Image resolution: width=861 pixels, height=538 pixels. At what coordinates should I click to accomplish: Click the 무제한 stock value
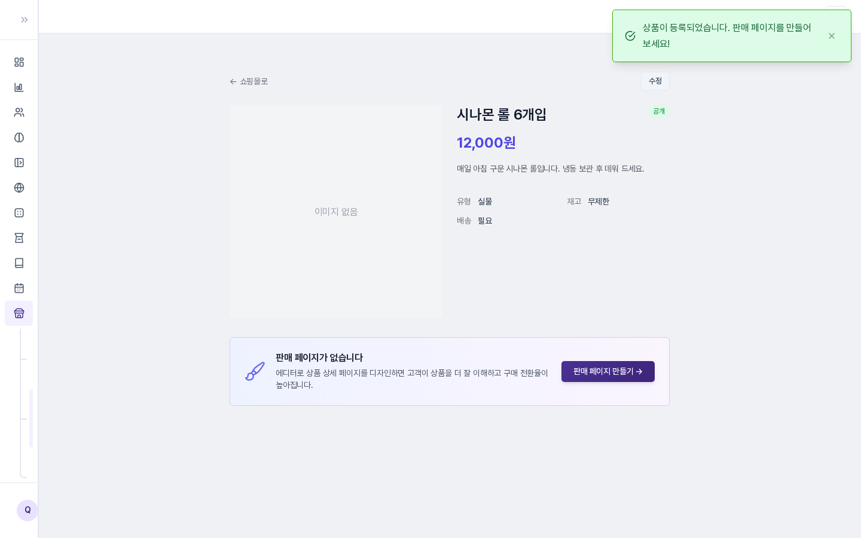[x=599, y=201]
